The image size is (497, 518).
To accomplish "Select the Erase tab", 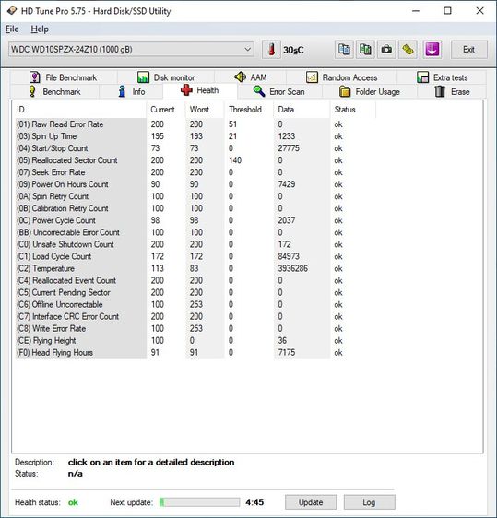I will pyautogui.click(x=452, y=91).
